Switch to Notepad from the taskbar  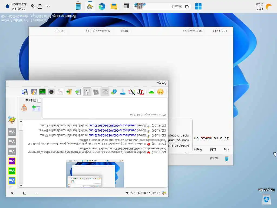point(78,6)
